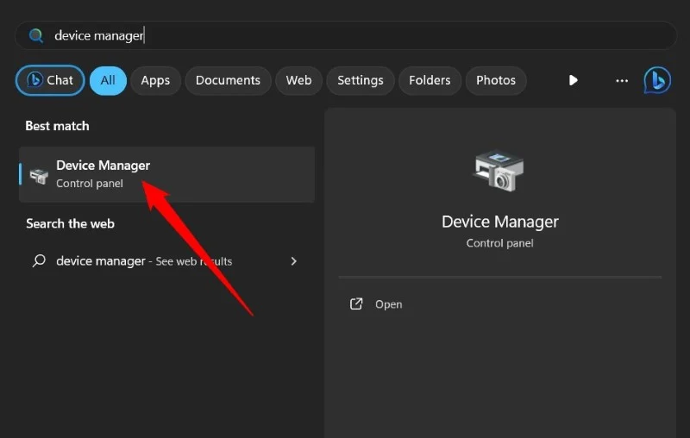Click Open in the preview pane

tap(388, 304)
